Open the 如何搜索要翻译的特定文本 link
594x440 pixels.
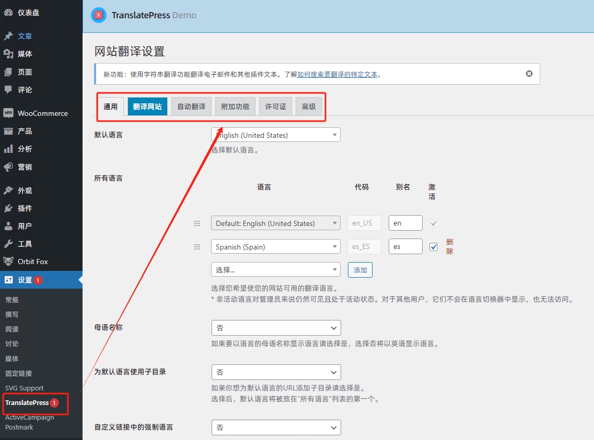337,74
